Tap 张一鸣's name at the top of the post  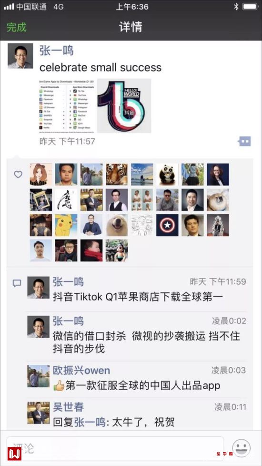(x=56, y=51)
